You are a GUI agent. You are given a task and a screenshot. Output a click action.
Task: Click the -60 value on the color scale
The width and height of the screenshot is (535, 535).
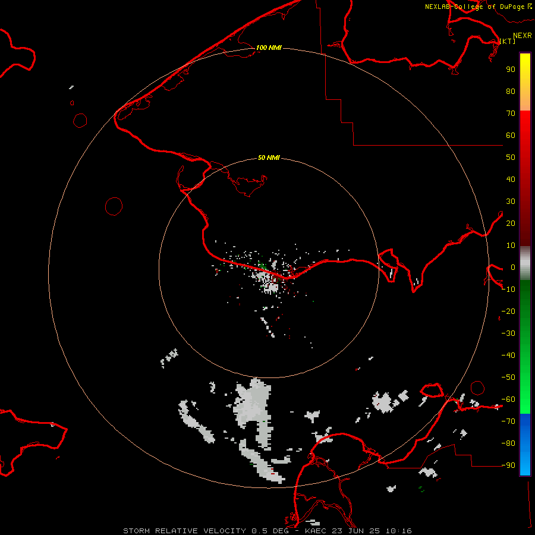508,399
